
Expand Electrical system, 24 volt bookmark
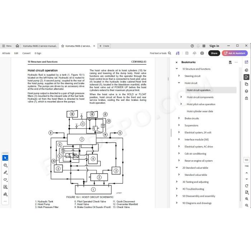click(x=179, y=132)
